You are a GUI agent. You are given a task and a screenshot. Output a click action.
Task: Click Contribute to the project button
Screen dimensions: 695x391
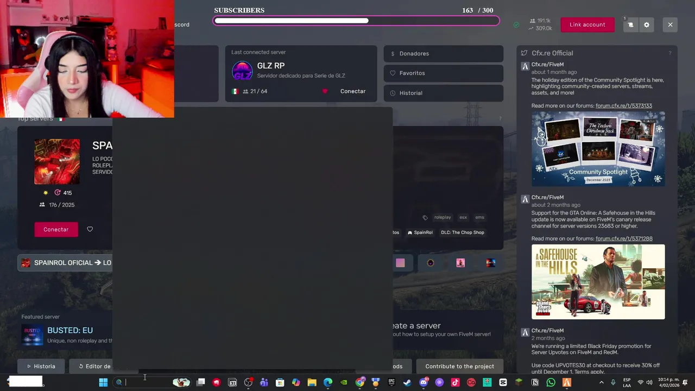(x=459, y=366)
